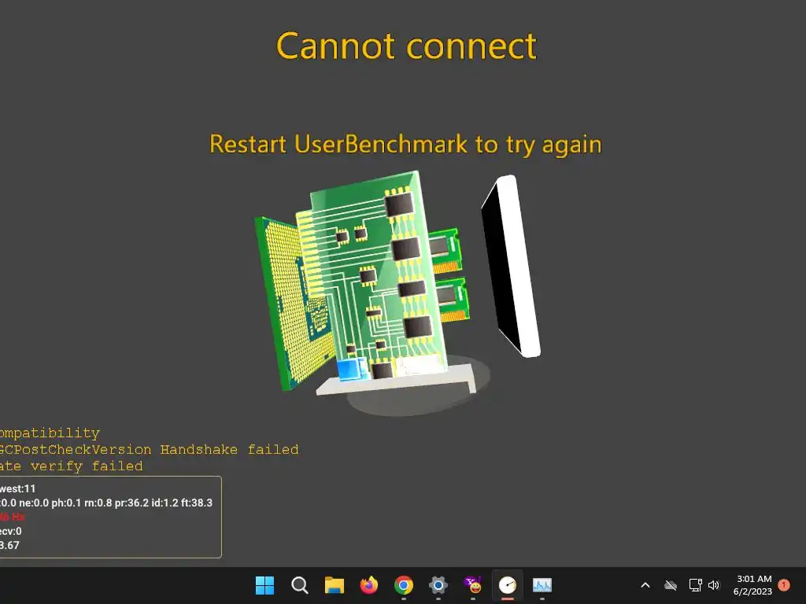
Task: Click the 'Cannot connect' heading
Action: [x=406, y=46]
